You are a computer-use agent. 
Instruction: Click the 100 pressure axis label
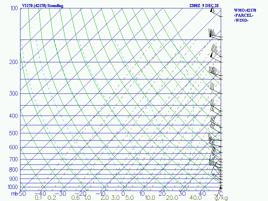[x=14, y=8]
